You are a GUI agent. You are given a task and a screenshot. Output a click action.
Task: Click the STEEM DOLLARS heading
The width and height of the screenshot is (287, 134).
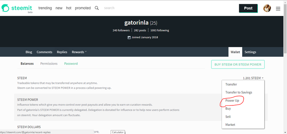tap(29, 127)
